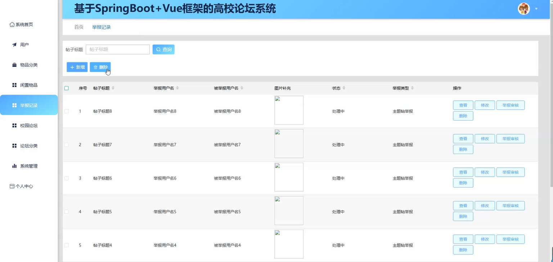Click the image thumbnail in 帖子标题6 row
This screenshot has width=553, height=262.
click(289, 177)
